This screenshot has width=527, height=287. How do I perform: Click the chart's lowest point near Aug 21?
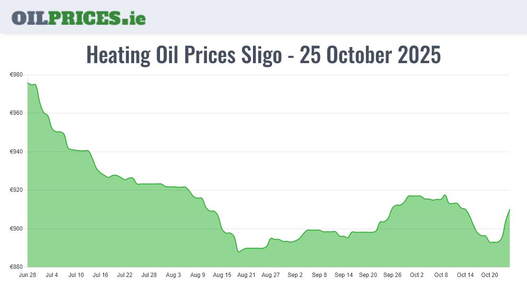(x=239, y=252)
